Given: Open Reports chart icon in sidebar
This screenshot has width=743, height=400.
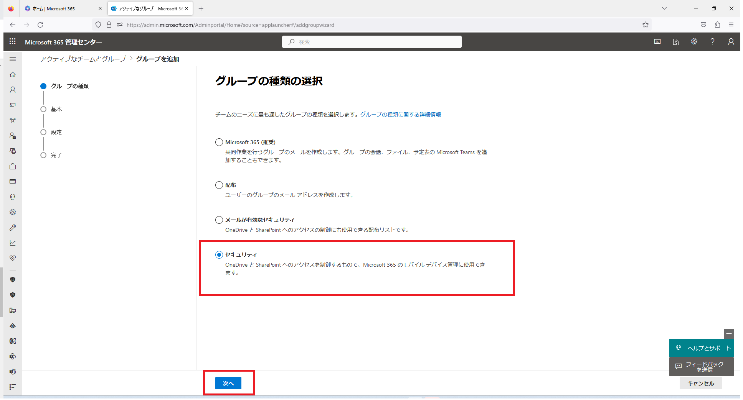Looking at the screenshot, I should coord(13,243).
